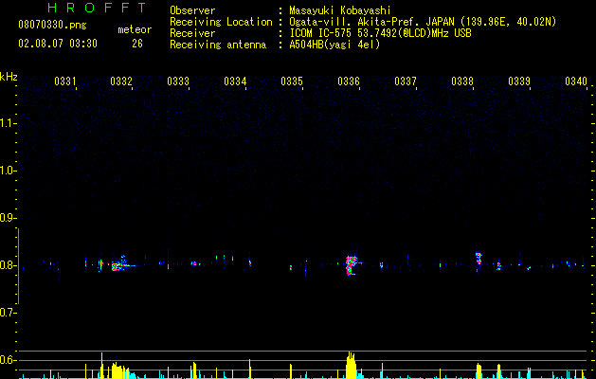This screenshot has width=596, height=379.
Task: Click the 0332 time marker
Action: (x=121, y=81)
